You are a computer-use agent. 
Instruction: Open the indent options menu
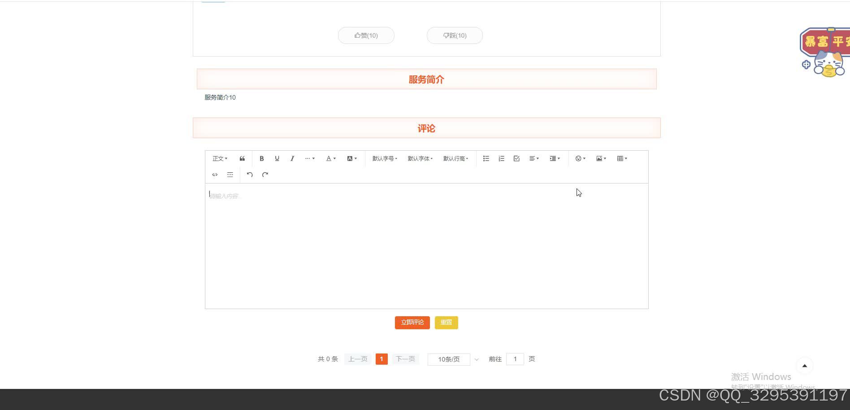pos(555,158)
